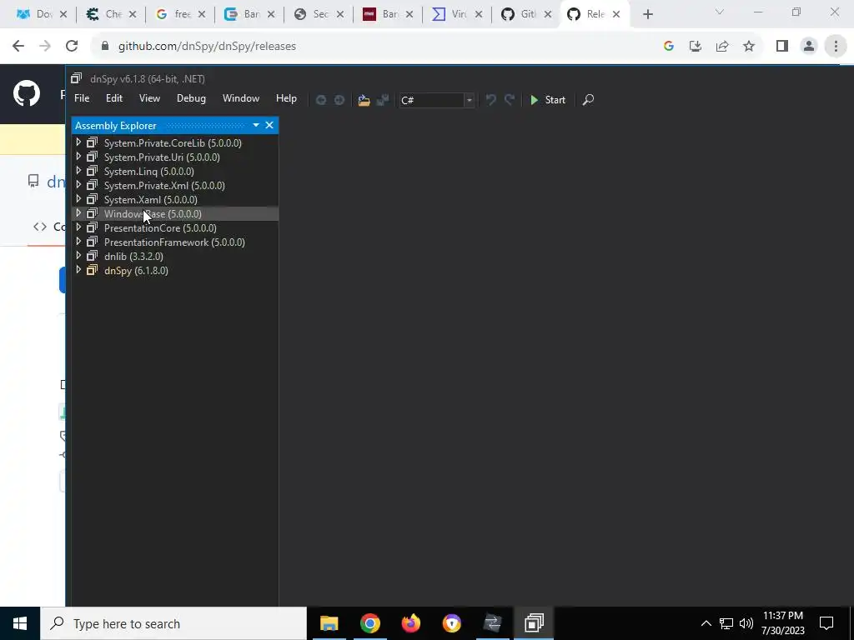Click the Chrome share page icon
Image resolution: width=854 pixels, height=640 pixels.
pyautogui.click(x=722, y=47)
